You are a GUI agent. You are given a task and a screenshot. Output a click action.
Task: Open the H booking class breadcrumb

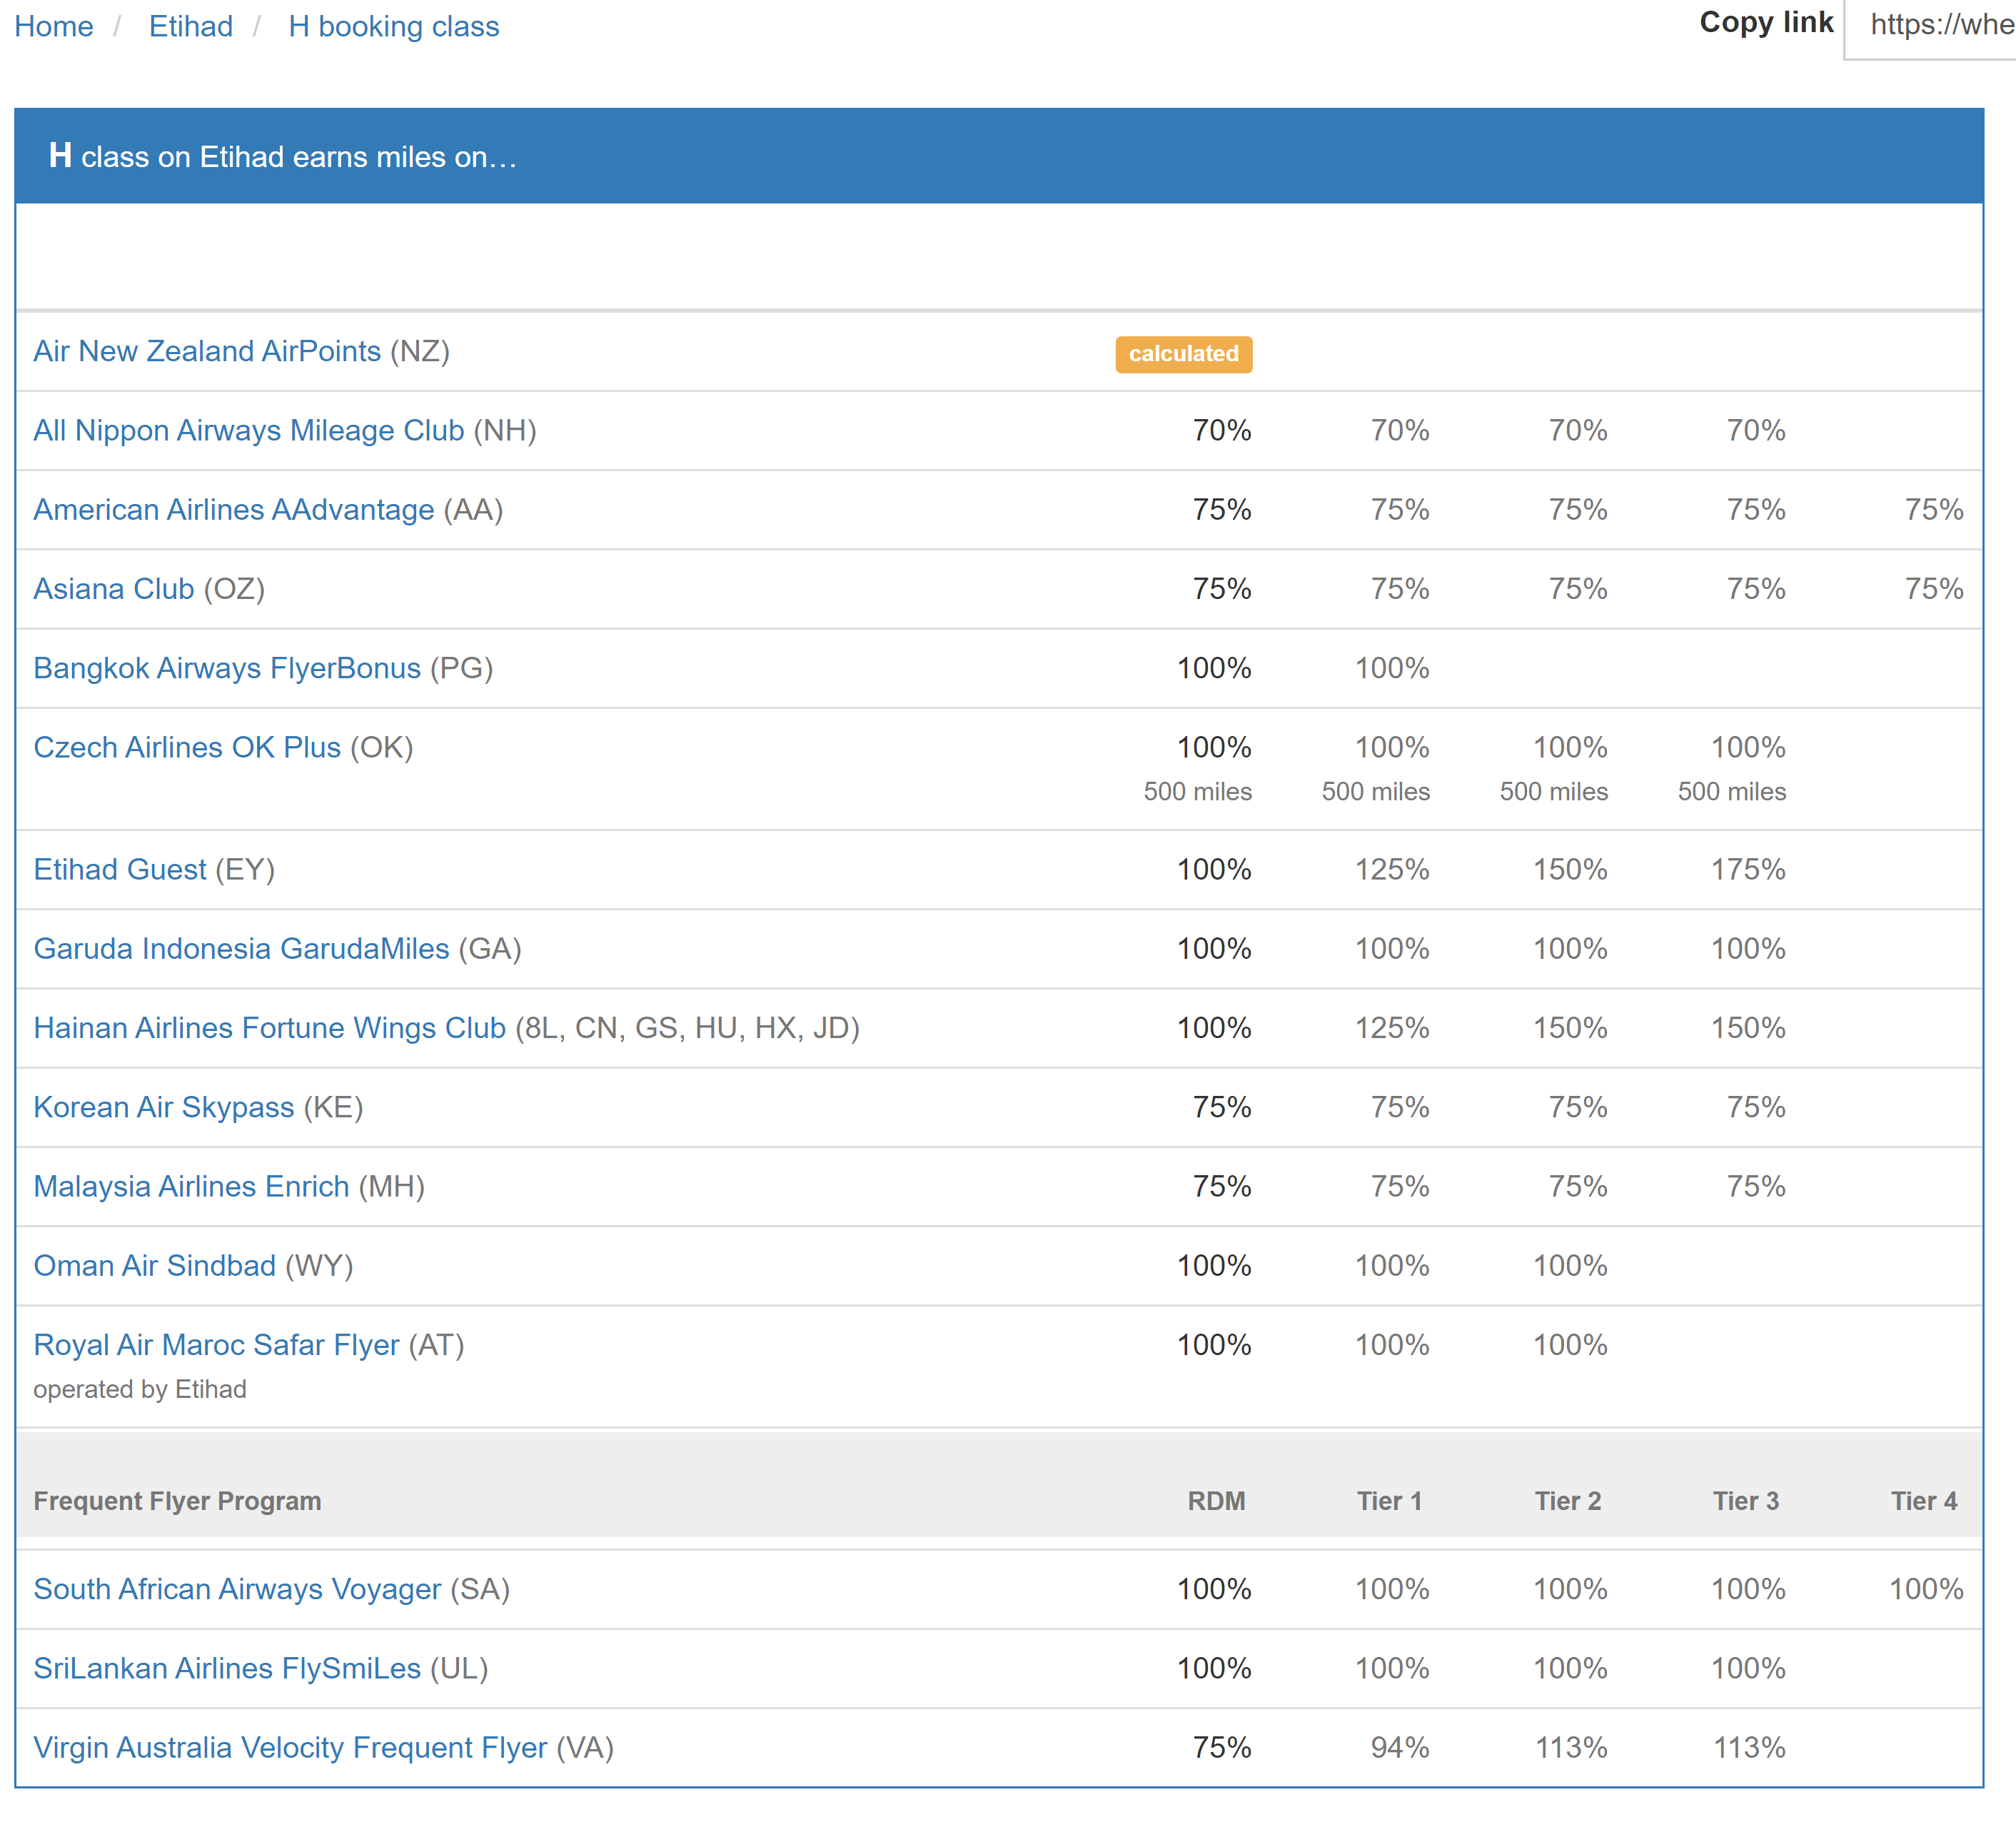click(394, 26)
